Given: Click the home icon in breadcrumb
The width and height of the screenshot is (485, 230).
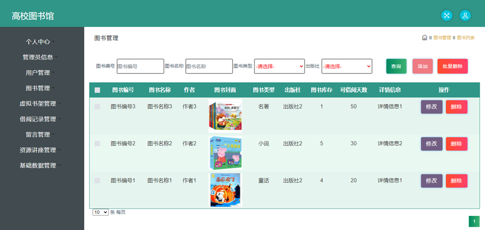Looking at the screenshot, I should click(424, 38).
